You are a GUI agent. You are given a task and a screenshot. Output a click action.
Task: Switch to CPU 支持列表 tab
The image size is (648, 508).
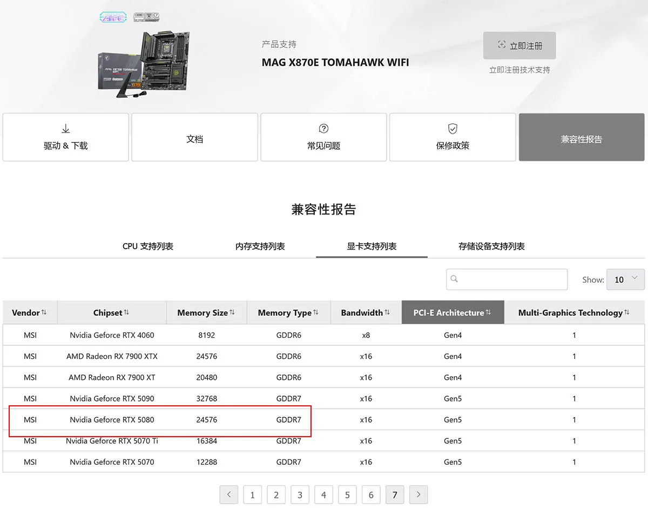tap(148, 246)
